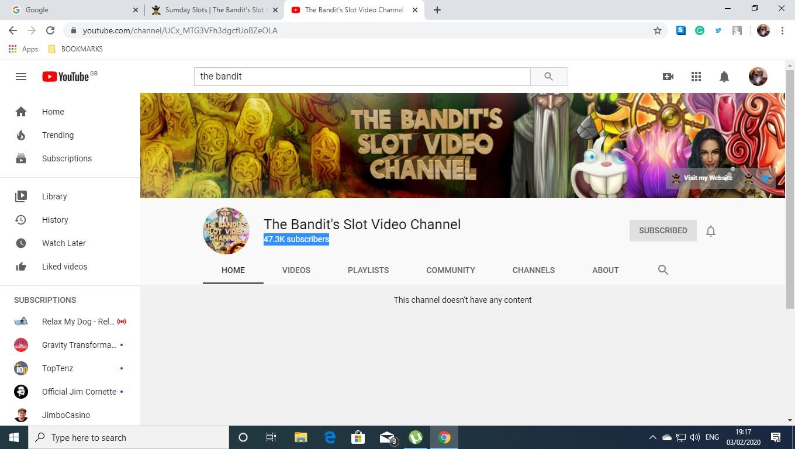
Task: Click the 47.3K subscribers text
Action: pyautogui.click(x=296, y=239)
